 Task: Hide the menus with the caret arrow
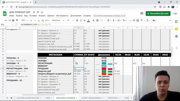(170, 20)
